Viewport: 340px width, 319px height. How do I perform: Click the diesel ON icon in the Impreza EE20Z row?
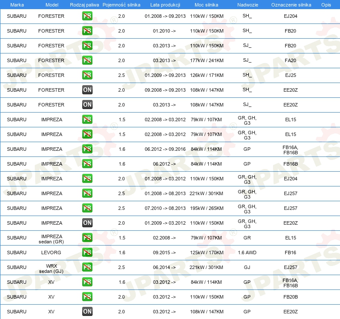point(87,223)
